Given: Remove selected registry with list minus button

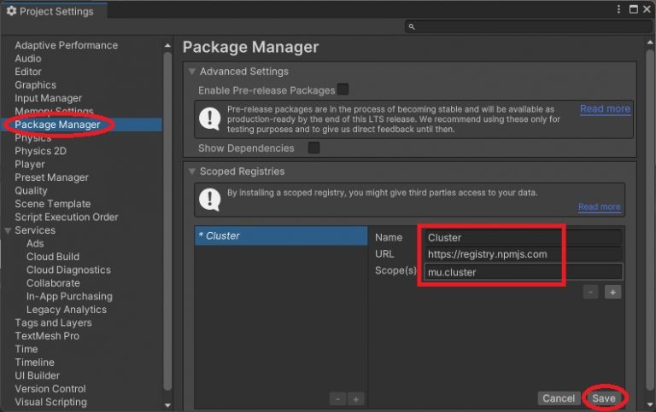Looking at the screenshot, I should (338, 398).
